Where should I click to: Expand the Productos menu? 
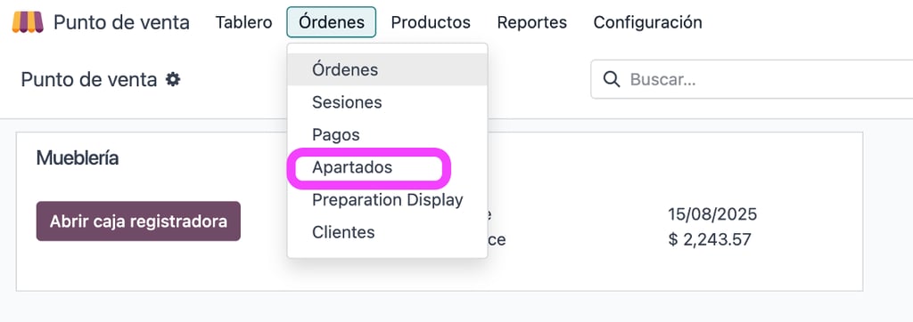pos(431,22)
